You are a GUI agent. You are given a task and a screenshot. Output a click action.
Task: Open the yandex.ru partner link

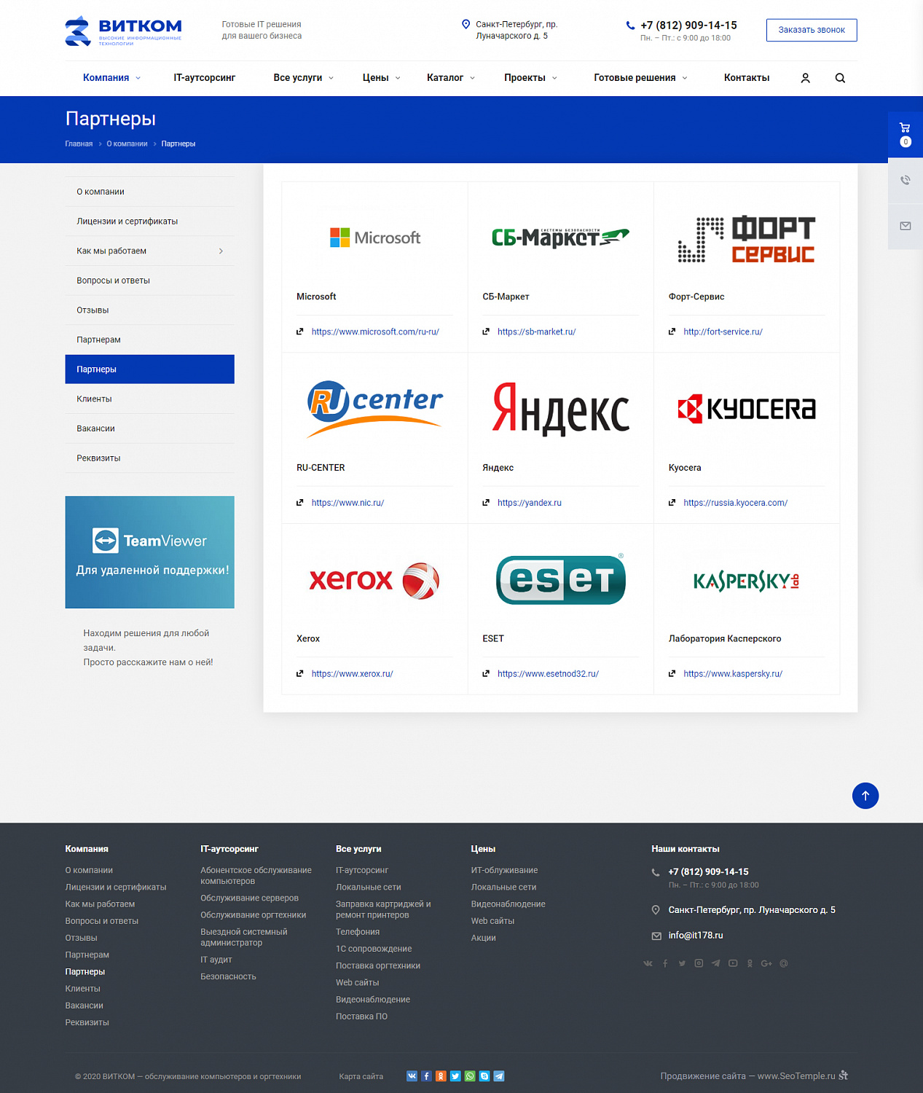point(530,503)
